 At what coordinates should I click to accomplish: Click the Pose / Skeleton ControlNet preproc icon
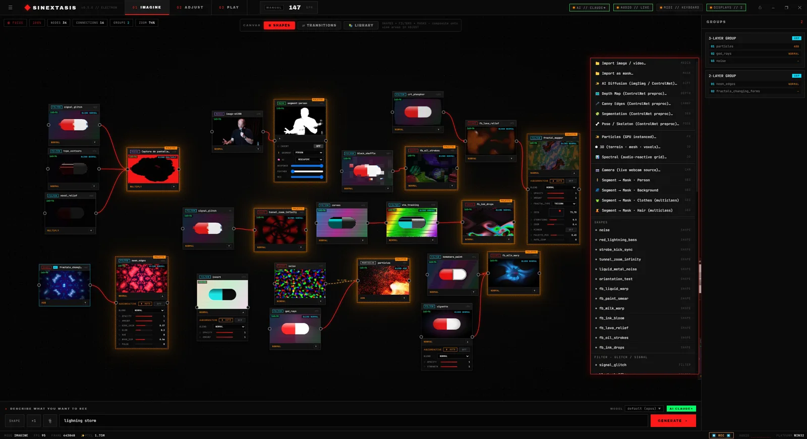click(x=597, y=124)
